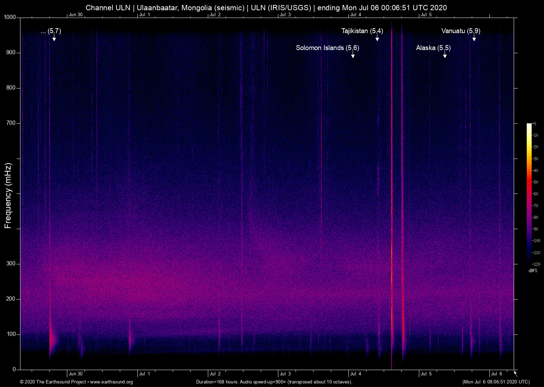Click the dBFS label under the color bar

(x=533, y=271)
